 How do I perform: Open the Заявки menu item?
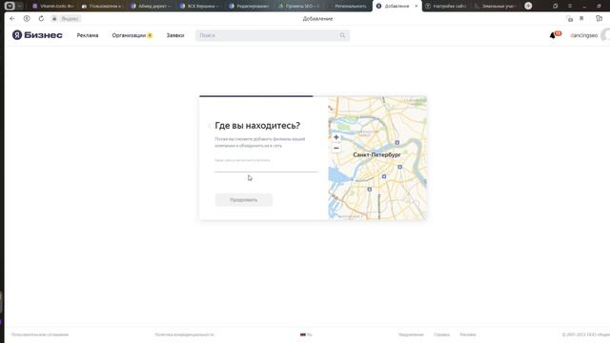175,35
